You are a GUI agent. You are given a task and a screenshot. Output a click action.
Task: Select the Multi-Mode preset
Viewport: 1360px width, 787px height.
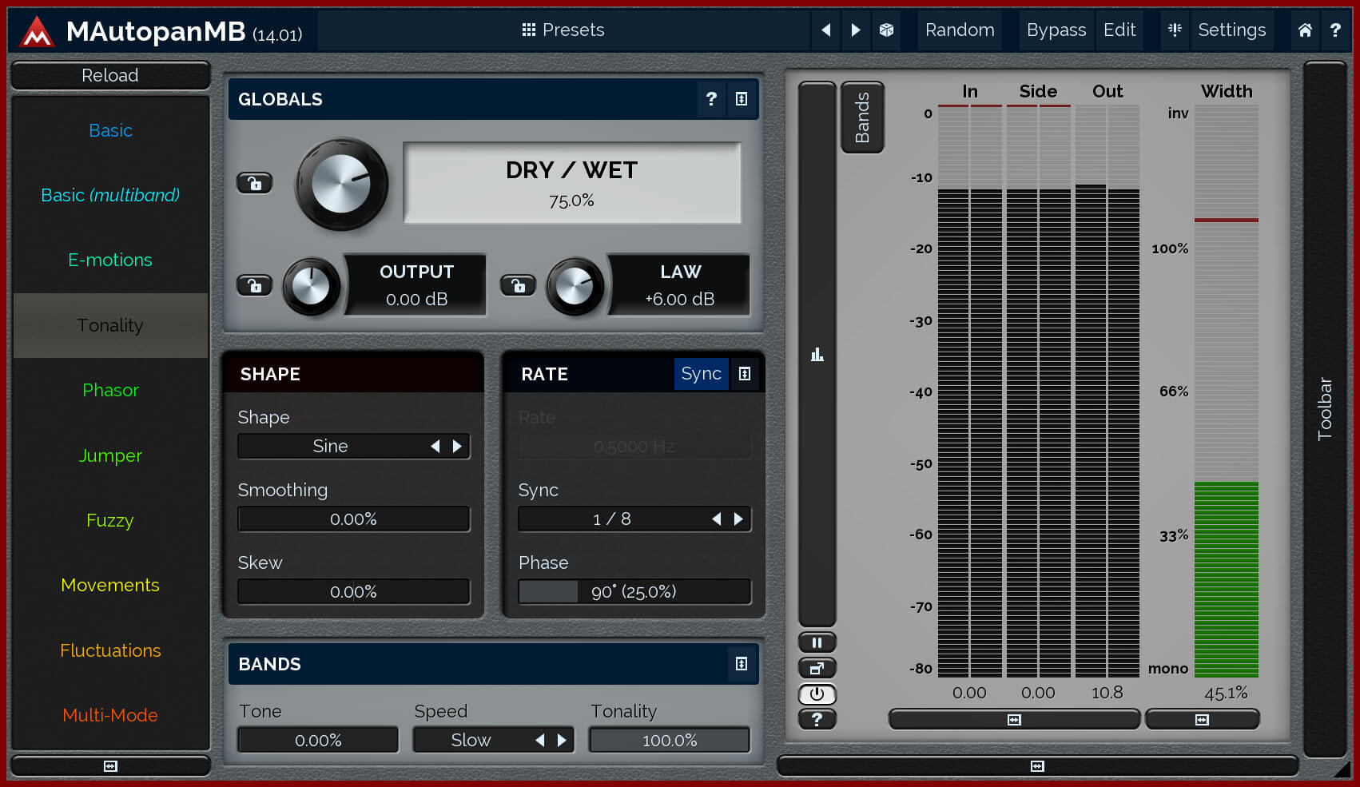point(110,715)
